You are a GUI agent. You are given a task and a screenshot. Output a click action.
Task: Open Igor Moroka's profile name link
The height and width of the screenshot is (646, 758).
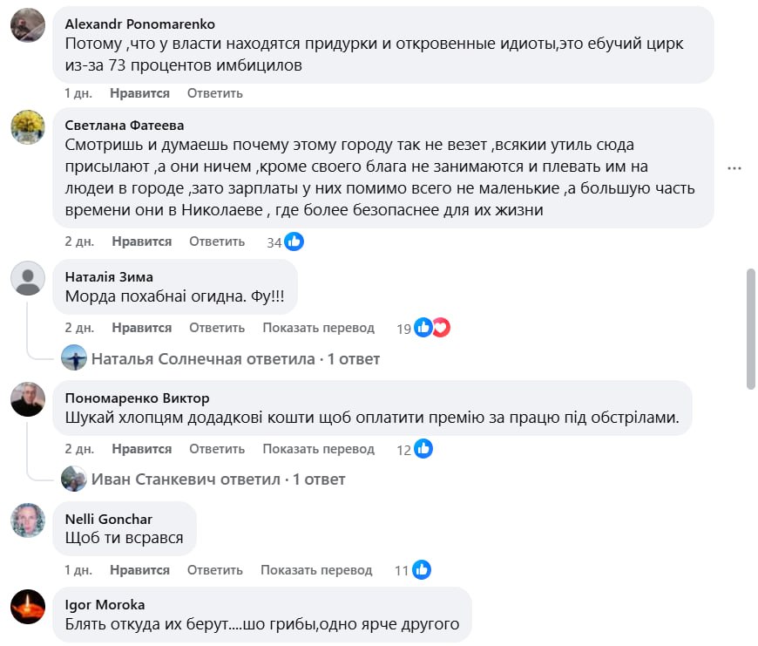(105, 604)
